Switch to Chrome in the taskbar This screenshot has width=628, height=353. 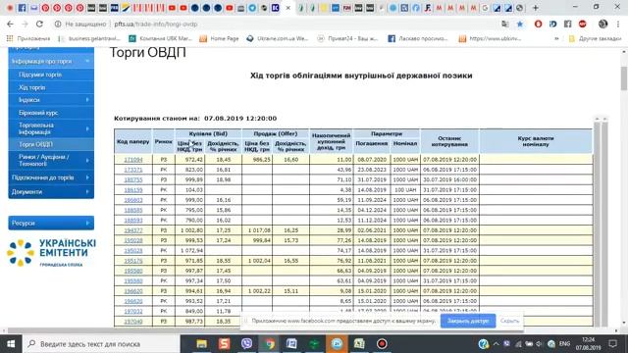(x=269, y=344)
